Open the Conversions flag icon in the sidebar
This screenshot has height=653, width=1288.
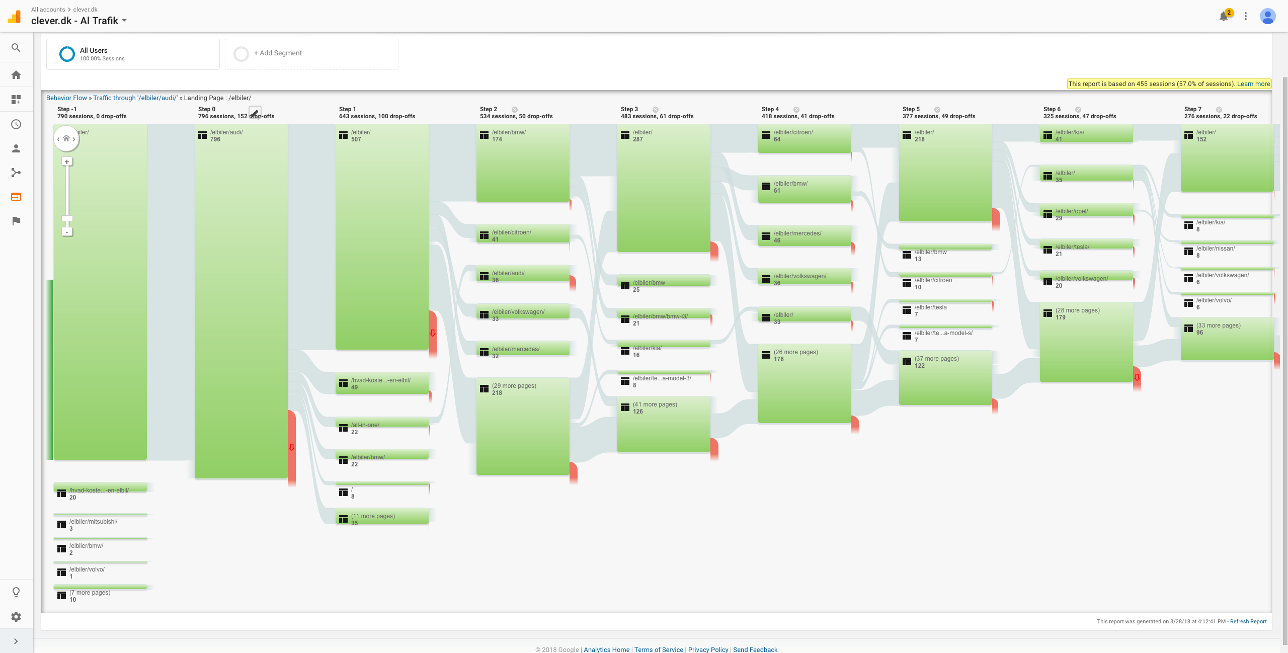click(x=16, y=221)
